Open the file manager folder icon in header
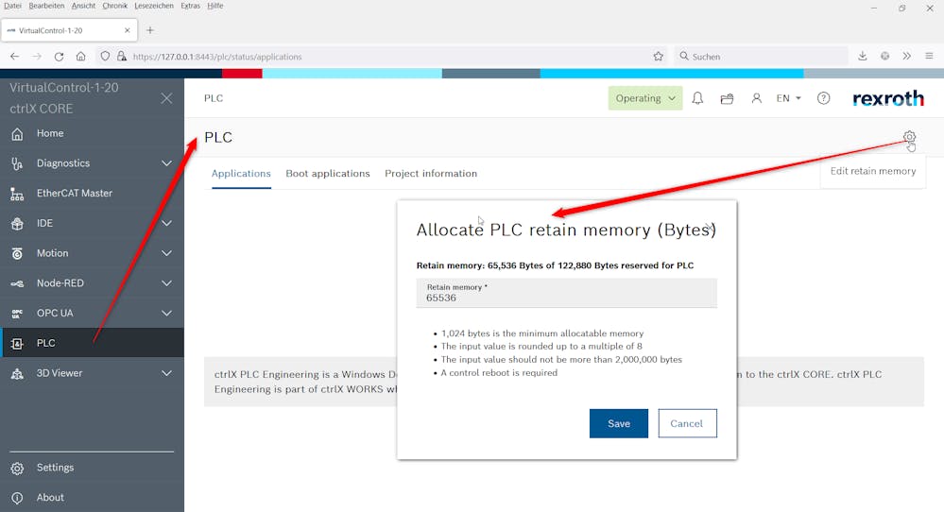The height and width of the screenshot is (512, 944). pyautogui.click(x=727, y=98)
